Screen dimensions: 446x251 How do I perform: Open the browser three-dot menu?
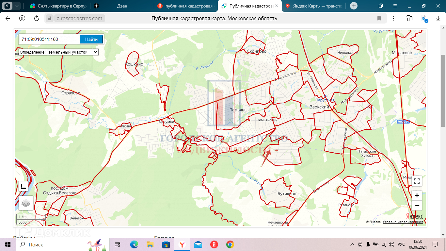click(x=393, y=19)
